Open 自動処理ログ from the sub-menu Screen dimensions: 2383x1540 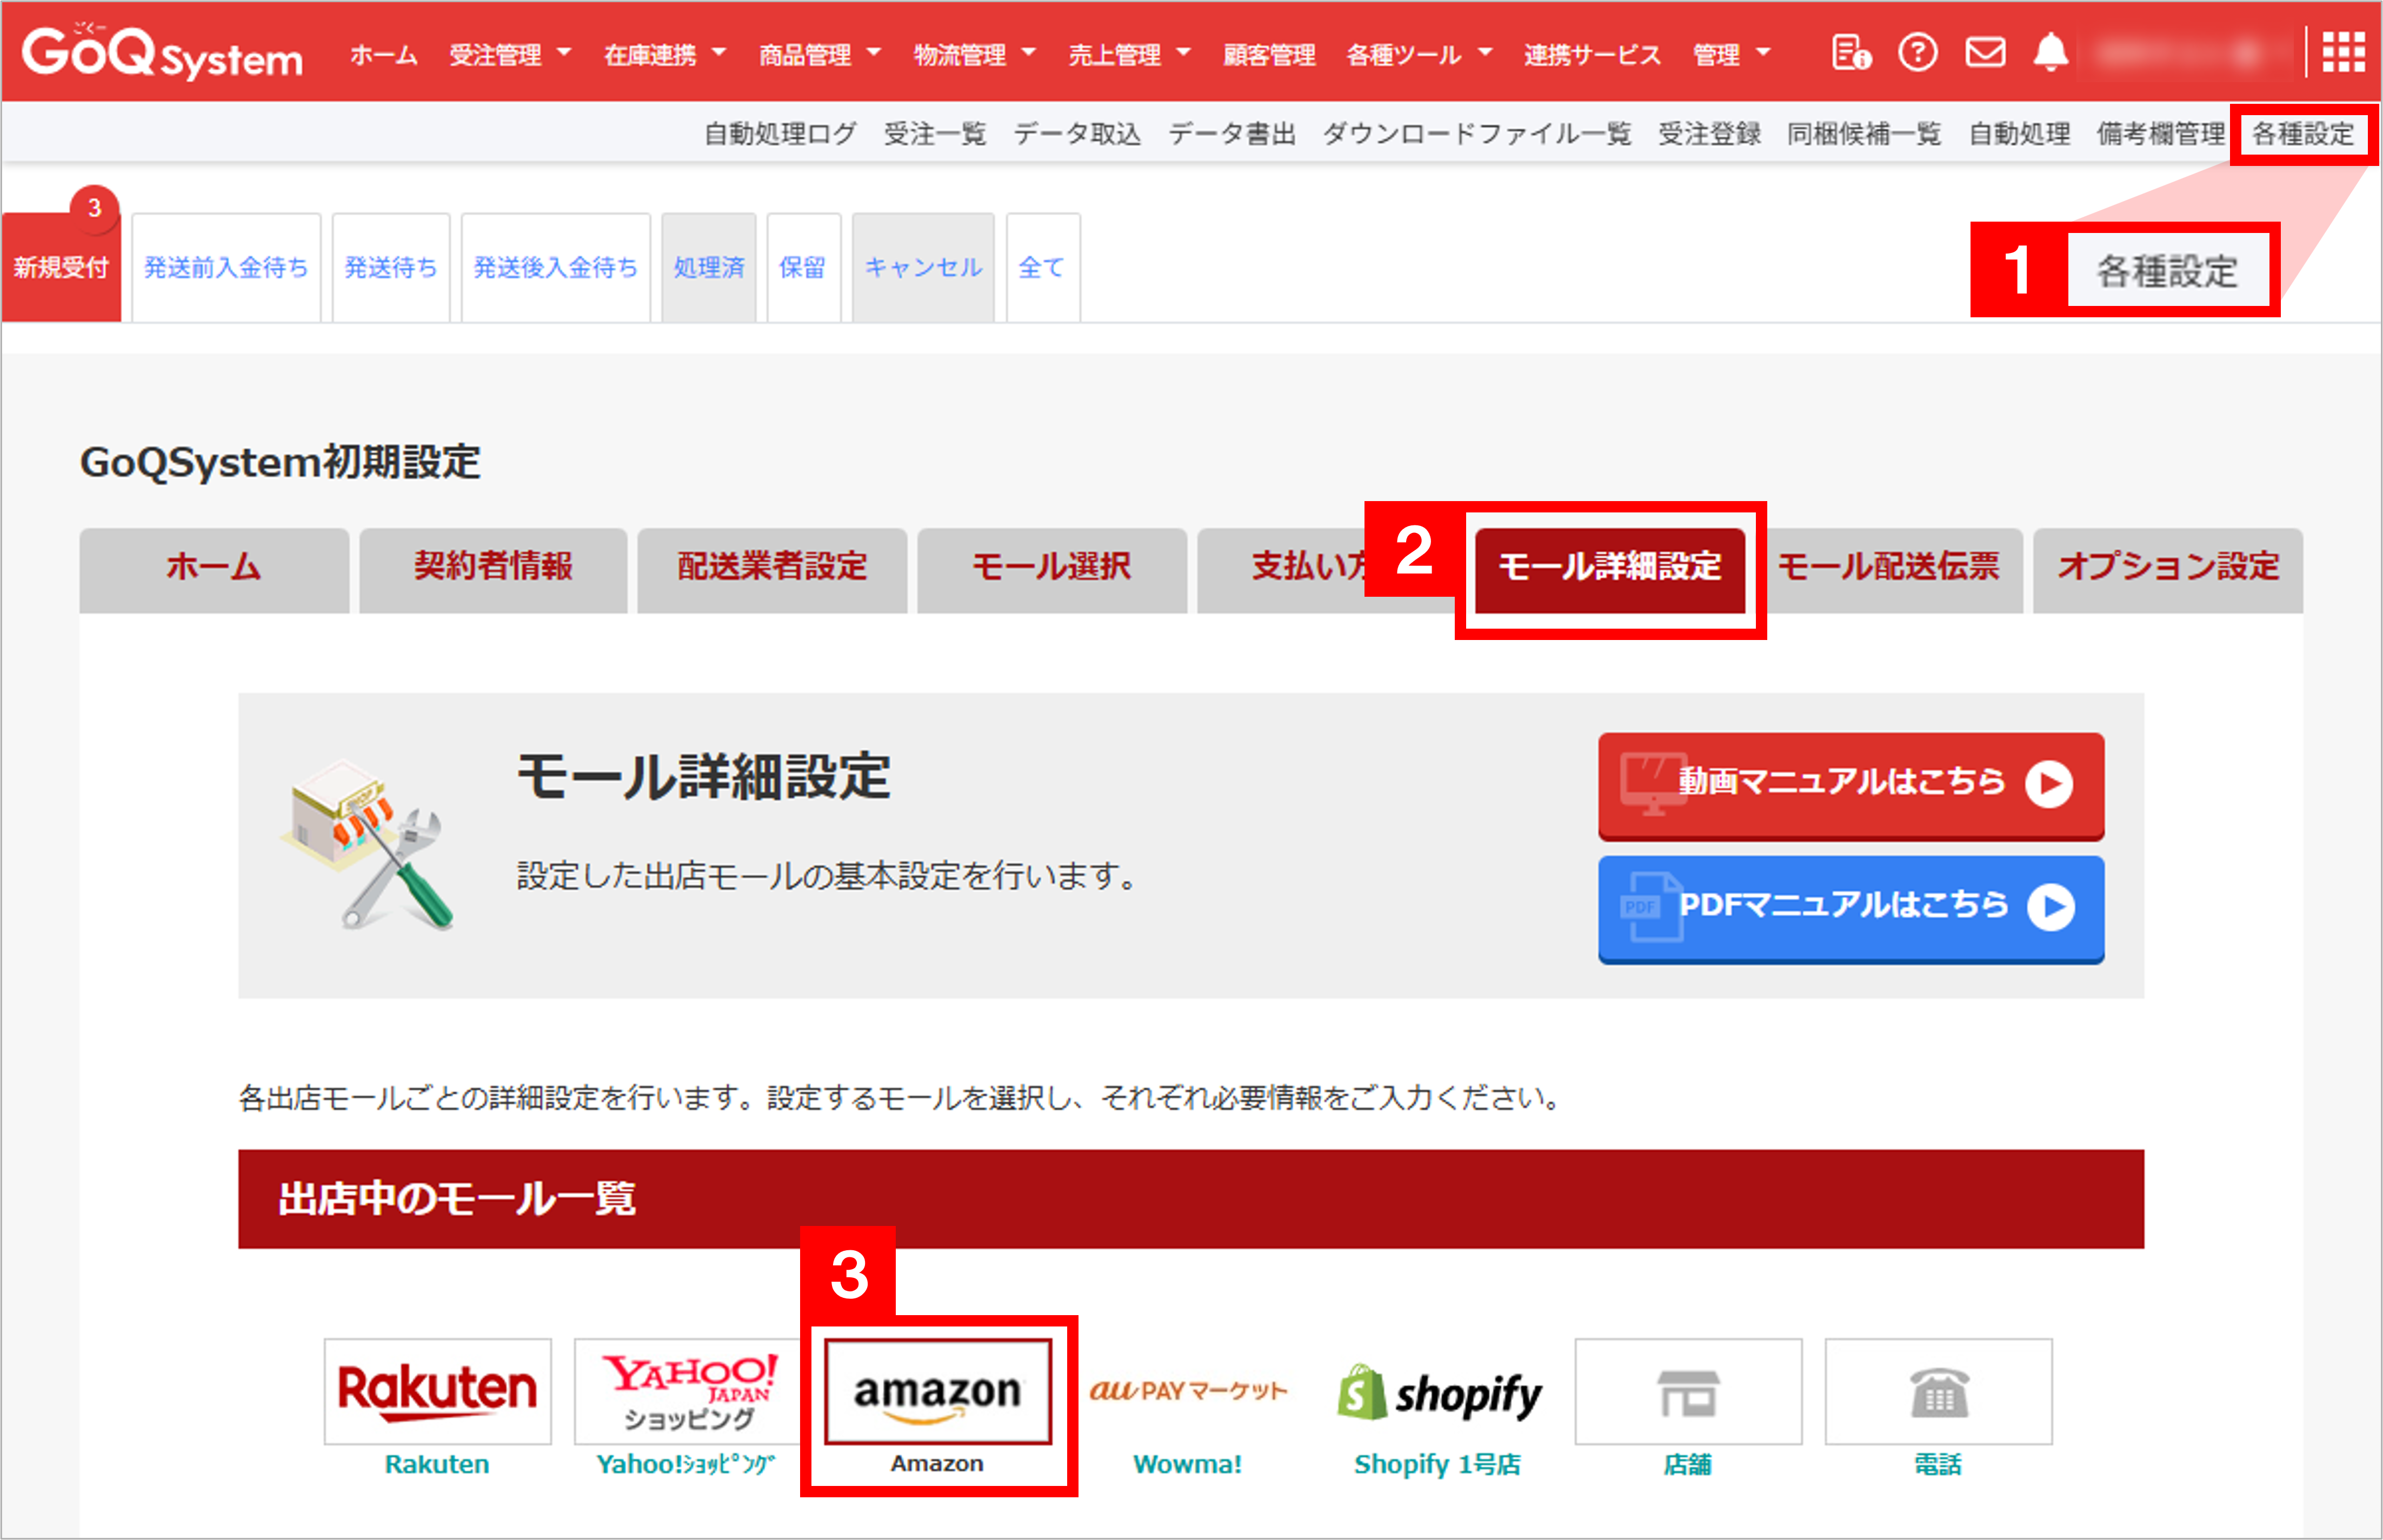(779, 133)
